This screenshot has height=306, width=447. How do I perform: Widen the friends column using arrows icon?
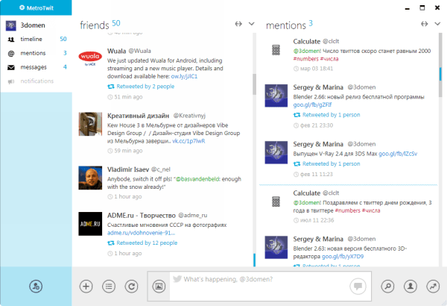238,24
